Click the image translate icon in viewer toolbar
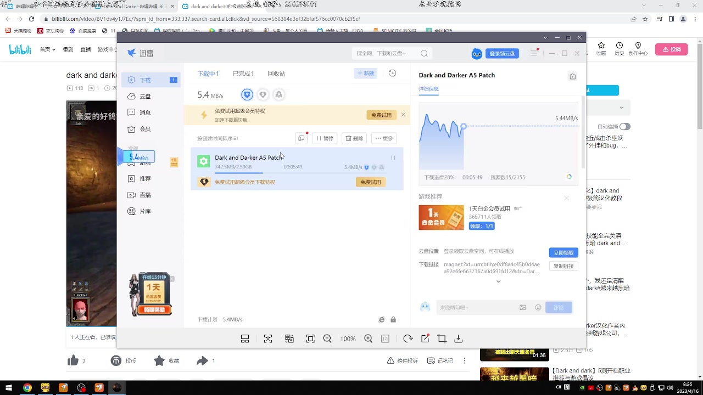Screen dimensions: 703x395 289,339
